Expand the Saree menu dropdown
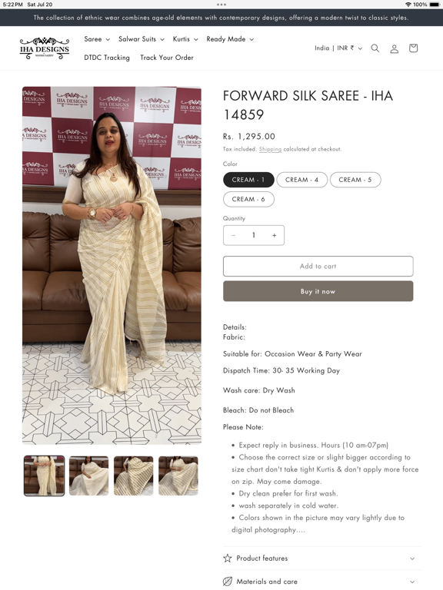This screenshot has width=443, height=590. [97, 39]
